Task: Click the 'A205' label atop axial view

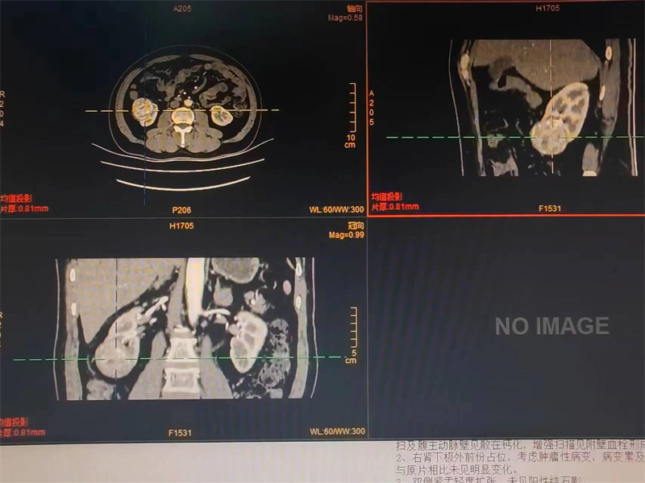Action: click(182, 9)
